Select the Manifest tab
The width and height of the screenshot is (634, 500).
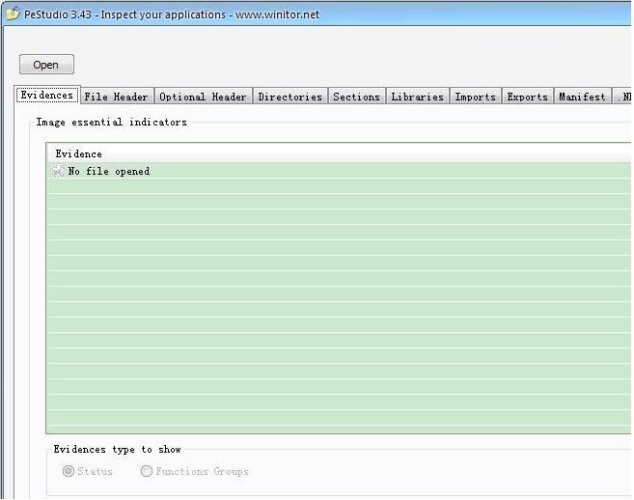coord(582,97)
